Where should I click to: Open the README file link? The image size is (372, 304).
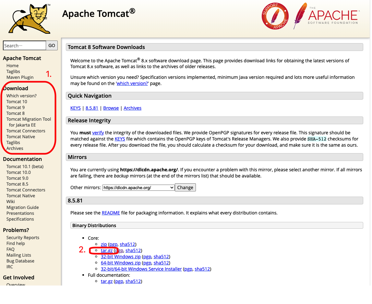(111, 213)
